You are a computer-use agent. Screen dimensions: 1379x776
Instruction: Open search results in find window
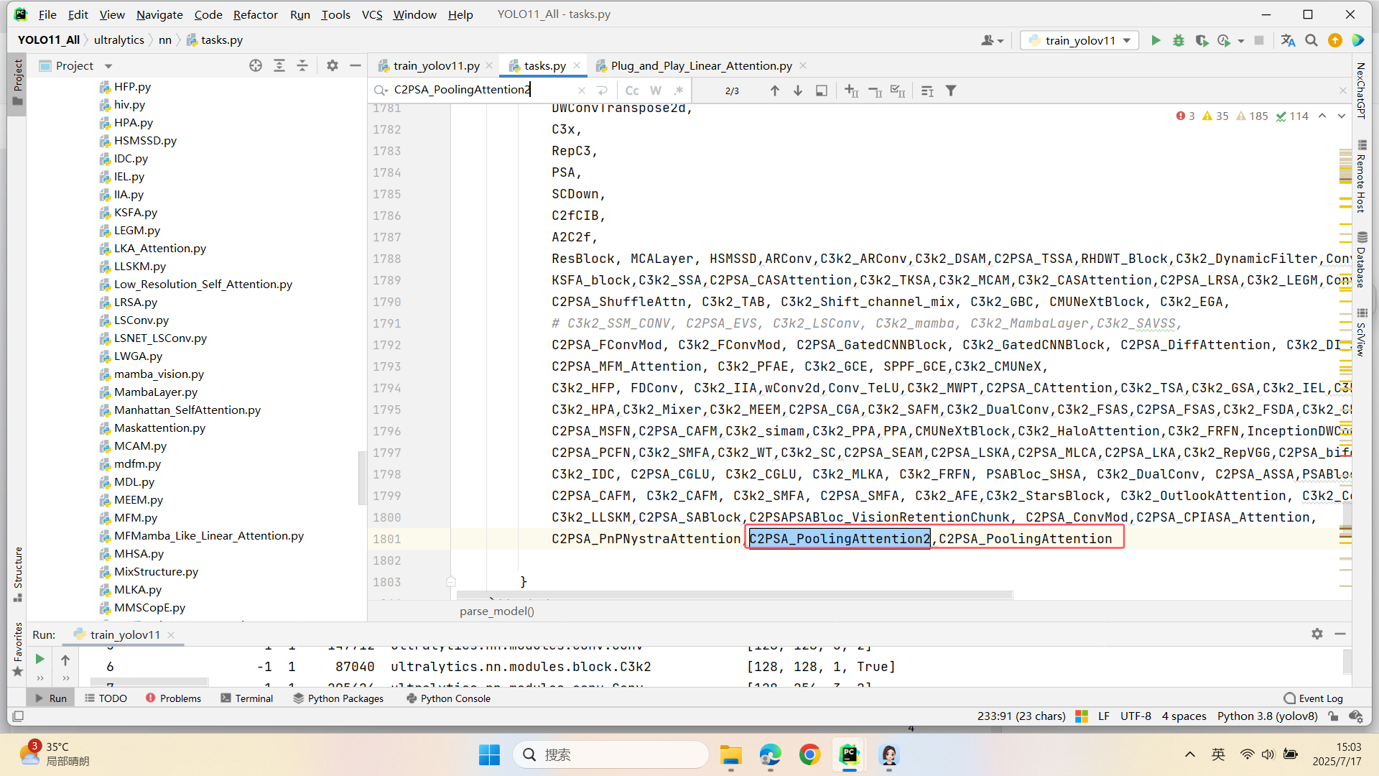[822, 91]
